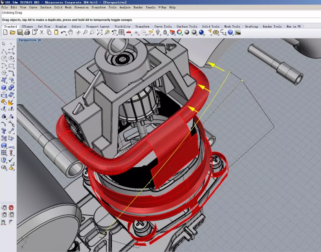This screenshot has width=321, height=252.
Task: Select the Box solid tool
Action: click(x=4, y=87)
